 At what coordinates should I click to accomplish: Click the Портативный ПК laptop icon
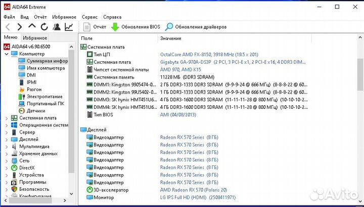coord(22,104)
